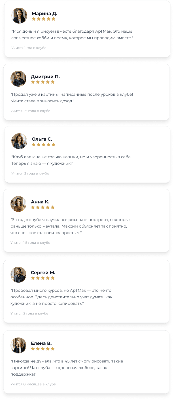Click the name Марина Д.
Image resolution: width=174 pixels, height=400 pixels.
coord(44,13)
